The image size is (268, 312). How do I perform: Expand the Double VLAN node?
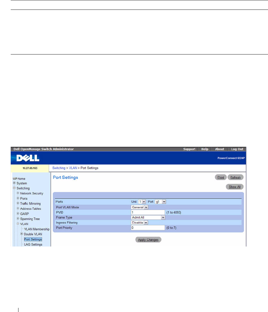pyautogui.click(x=22, y=234)
